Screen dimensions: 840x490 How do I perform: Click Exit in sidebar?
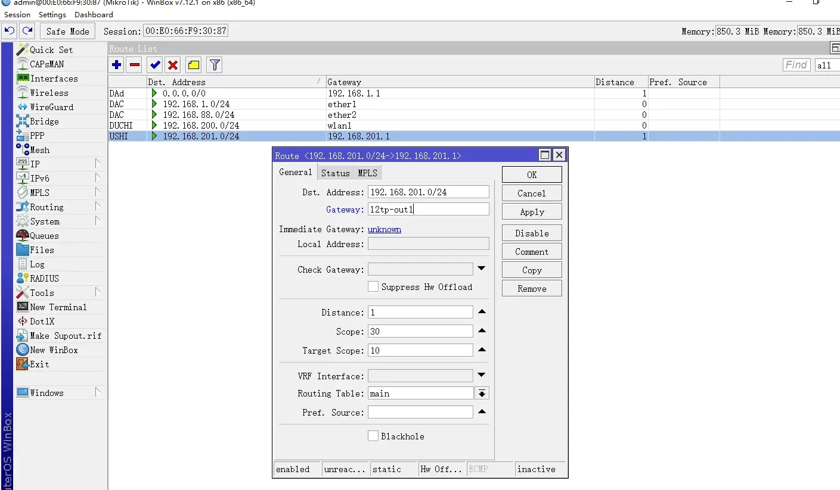39,364
